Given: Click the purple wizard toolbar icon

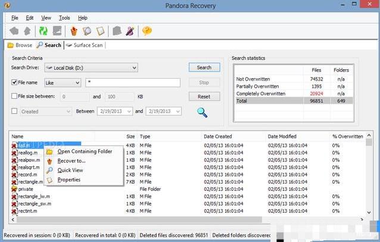Looking at the screenshot, I should coord(130,31).
